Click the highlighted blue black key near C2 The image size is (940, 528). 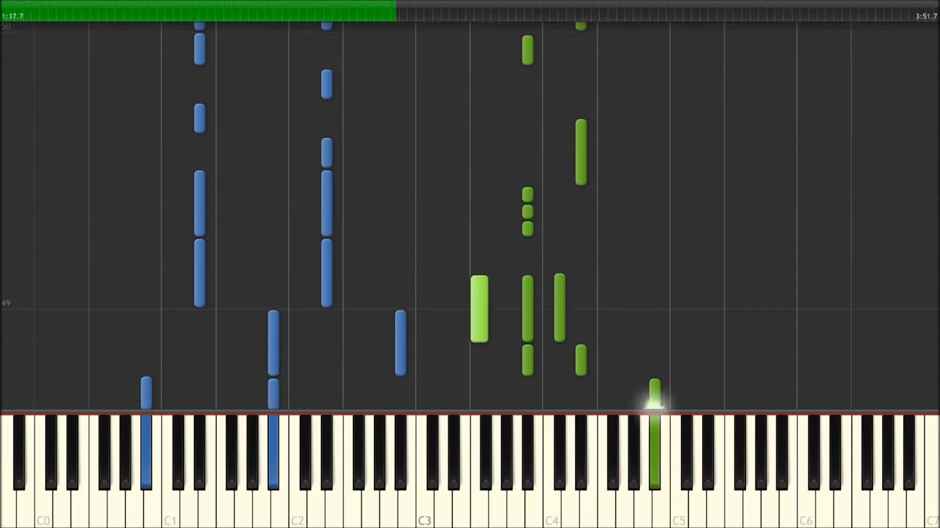tap(273, 452)
